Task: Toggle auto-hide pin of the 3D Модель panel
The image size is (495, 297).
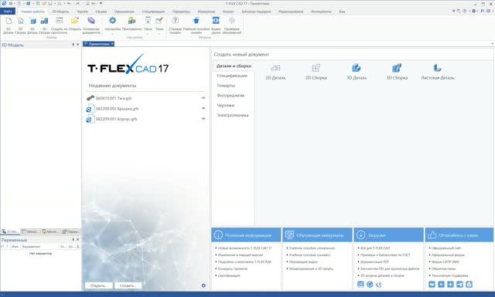Action: click(x=73, y=45)
